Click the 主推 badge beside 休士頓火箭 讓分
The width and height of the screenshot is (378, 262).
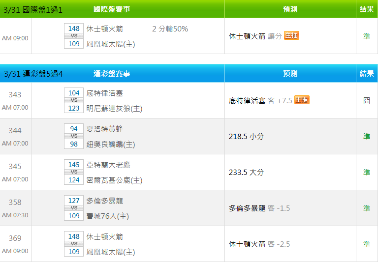[x=291, y=36]
